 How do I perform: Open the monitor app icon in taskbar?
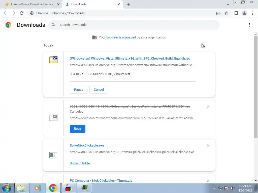(84, 188)
